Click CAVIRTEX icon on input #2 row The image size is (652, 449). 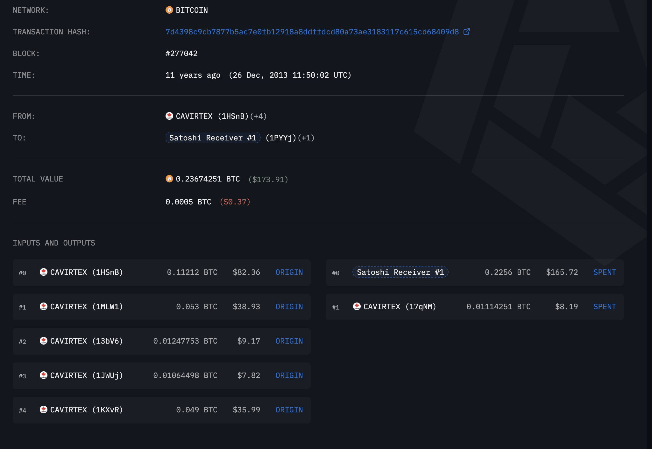pos(44,341)
